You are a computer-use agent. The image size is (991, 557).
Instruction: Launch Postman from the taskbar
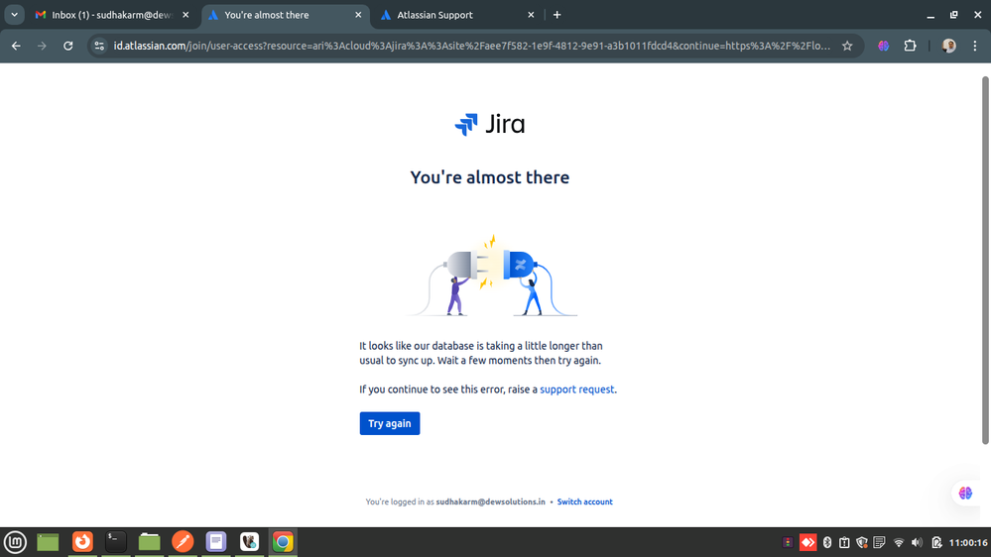point(183,542)
